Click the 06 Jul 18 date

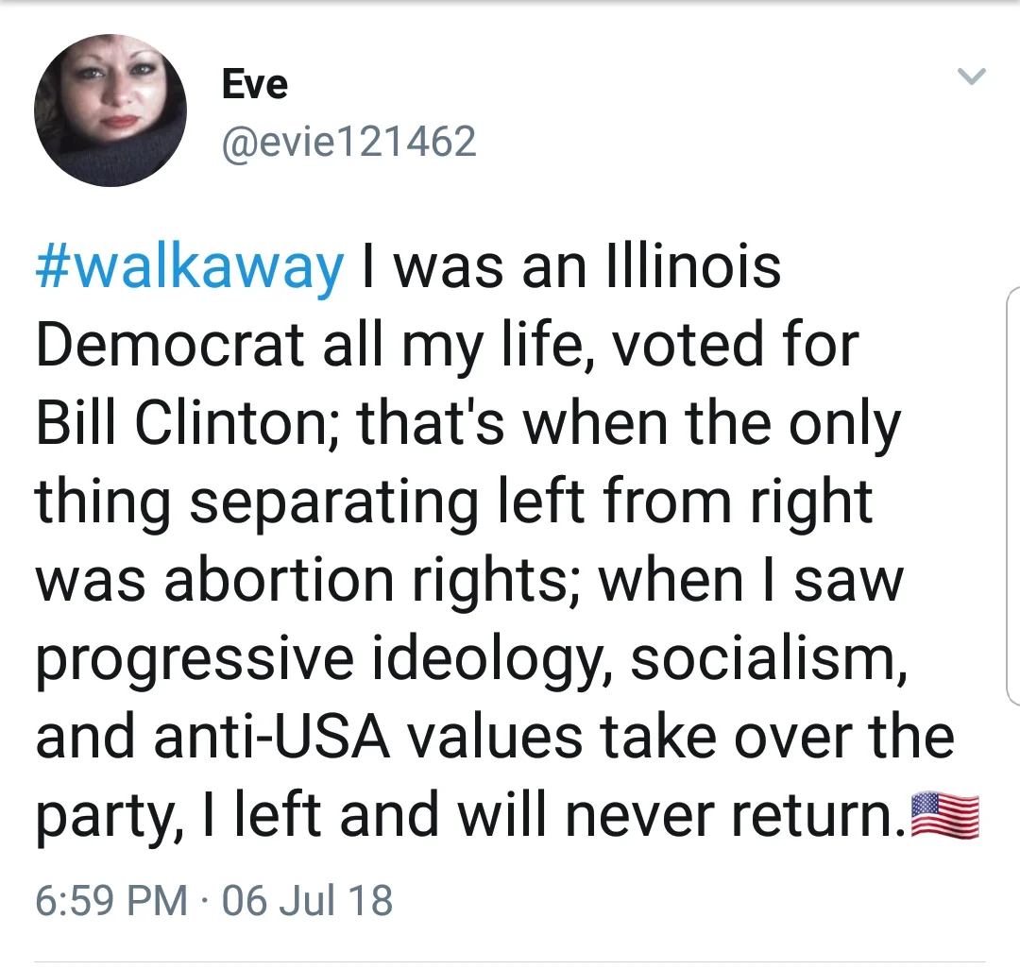click(x=308, y=901)
